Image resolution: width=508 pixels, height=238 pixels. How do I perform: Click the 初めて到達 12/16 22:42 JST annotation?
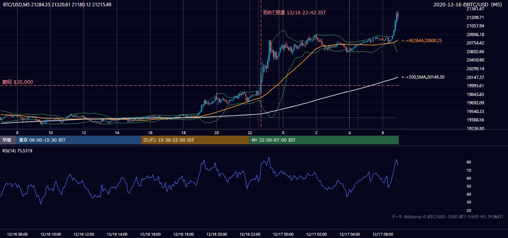[x=294, y=13]
